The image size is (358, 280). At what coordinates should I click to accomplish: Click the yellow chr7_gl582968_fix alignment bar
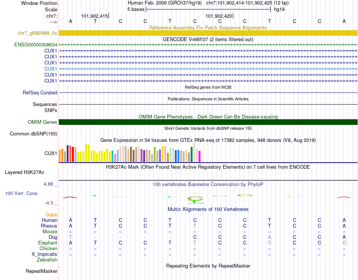click(x=208, y=33)
